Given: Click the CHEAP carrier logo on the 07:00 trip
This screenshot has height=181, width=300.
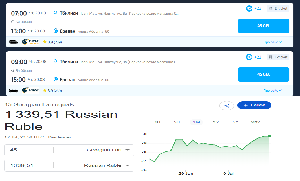Looking at the screenshot, I should point(30,42).
